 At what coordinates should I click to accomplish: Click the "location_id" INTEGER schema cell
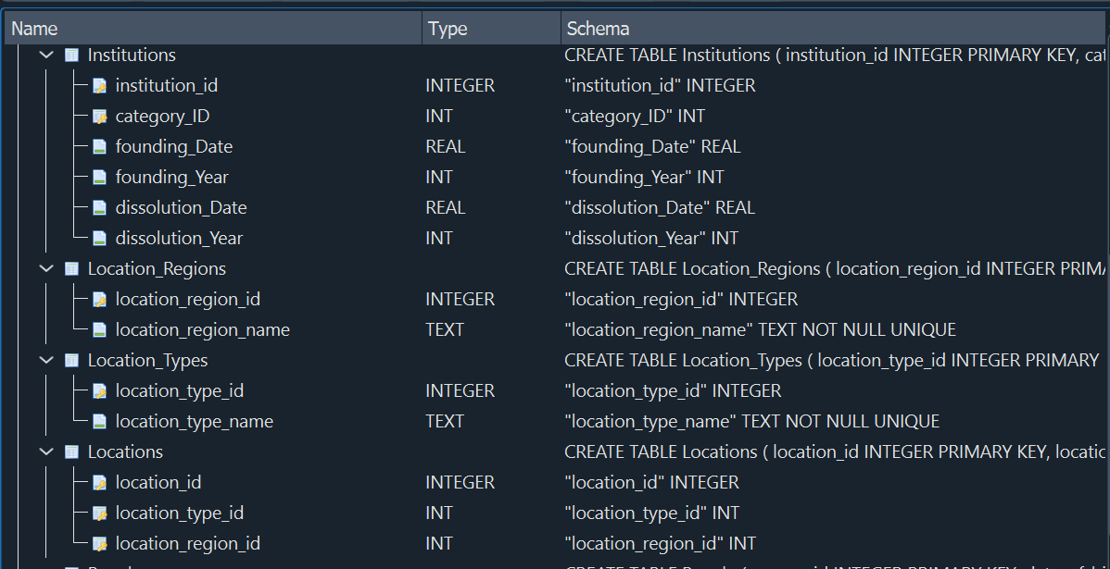click(x=651, y=482)
